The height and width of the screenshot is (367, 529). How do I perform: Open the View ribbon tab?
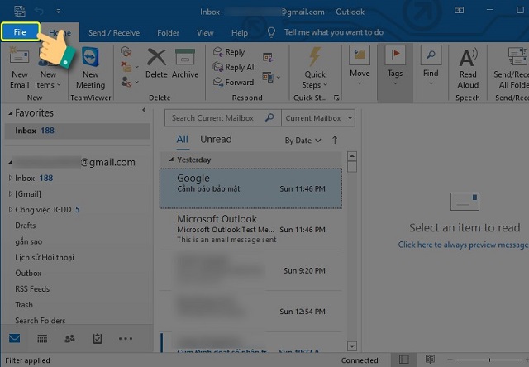[205, 33]
